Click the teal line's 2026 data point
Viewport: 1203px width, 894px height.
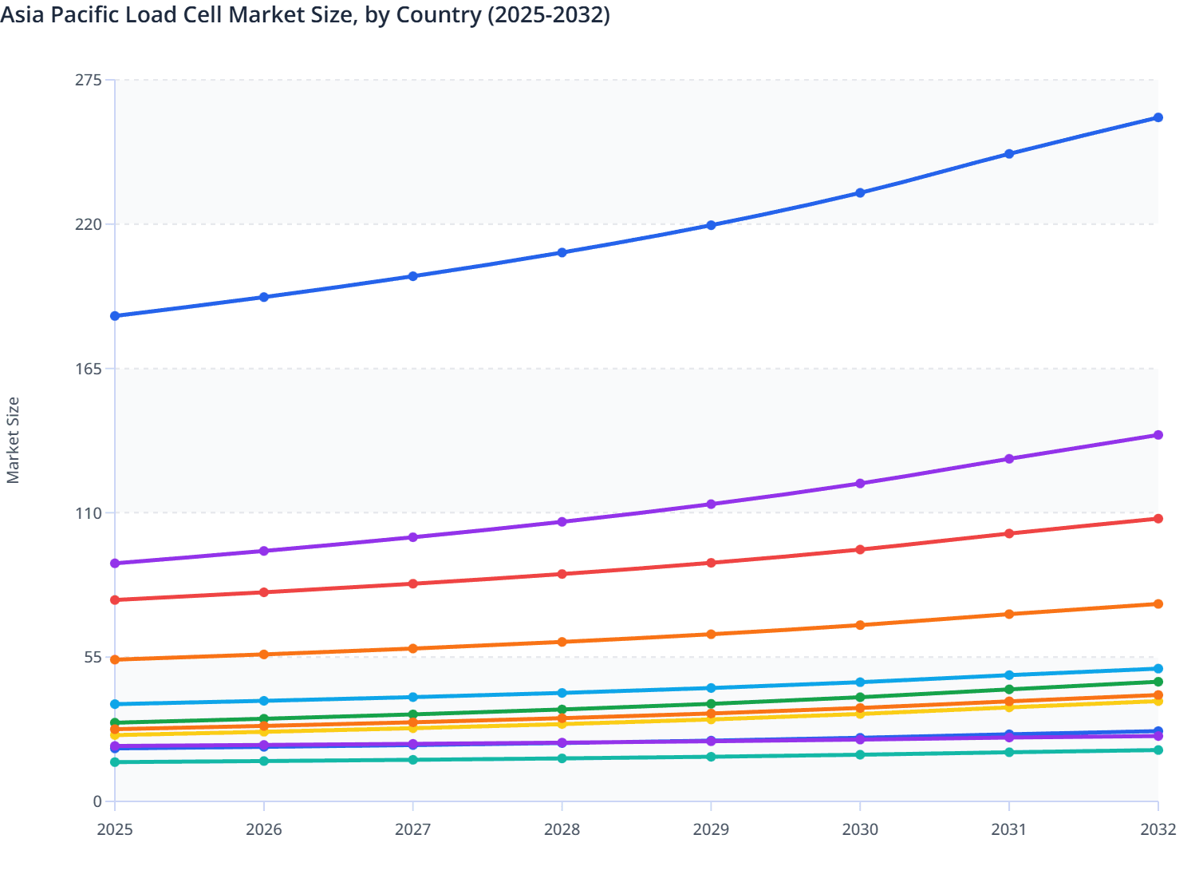[x=262, y=762]
